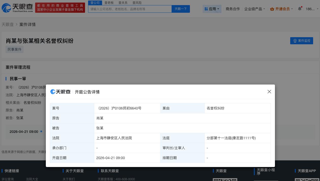Click the 天眼查 breadcrumb link
This screenshot has width=320, height=181.
tap(8, 24)
